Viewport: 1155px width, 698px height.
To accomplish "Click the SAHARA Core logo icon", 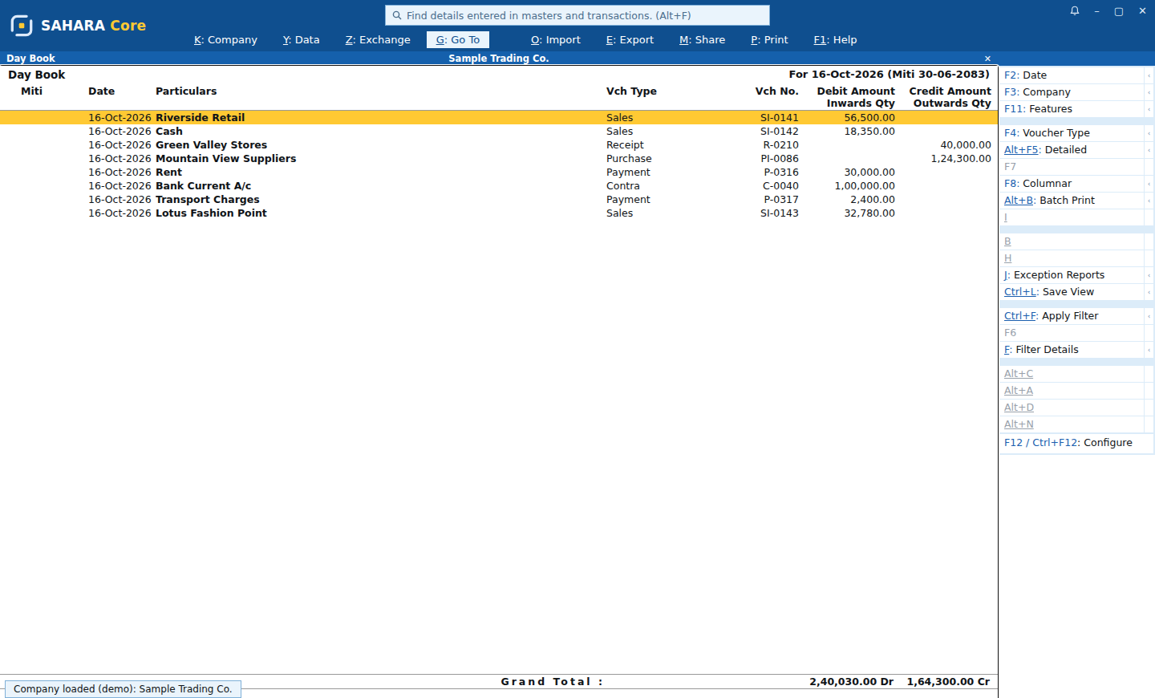I will 22,26.
